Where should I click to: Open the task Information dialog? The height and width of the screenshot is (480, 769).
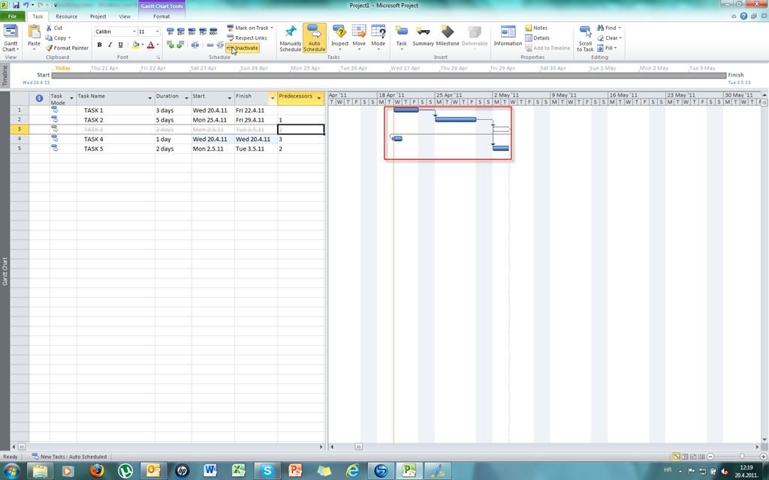(x=508, y=32)
